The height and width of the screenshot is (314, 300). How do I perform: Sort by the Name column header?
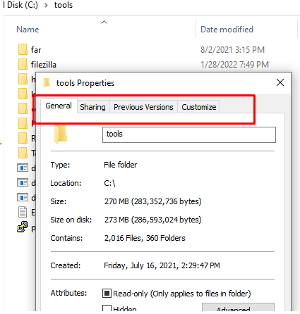click(28, 30)
